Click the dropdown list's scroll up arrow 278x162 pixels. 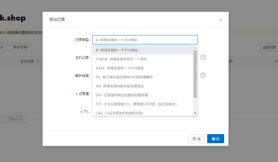pyautogui.click(x=195, y=48)
